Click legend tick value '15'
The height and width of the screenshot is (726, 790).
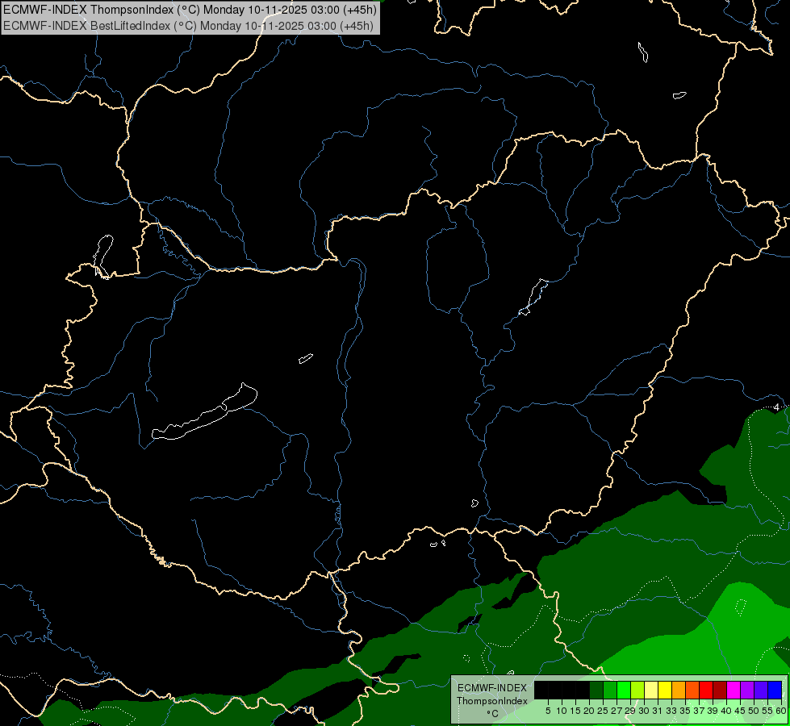click(x=575, y=711)
